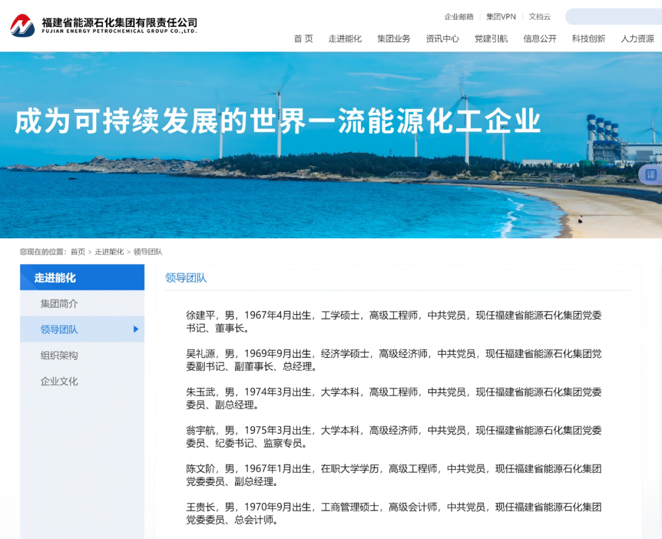This screenshot has width=662, height=539.
Task: Click 走进能化 breadcrumb link
Action: click(x=110, y=251)
